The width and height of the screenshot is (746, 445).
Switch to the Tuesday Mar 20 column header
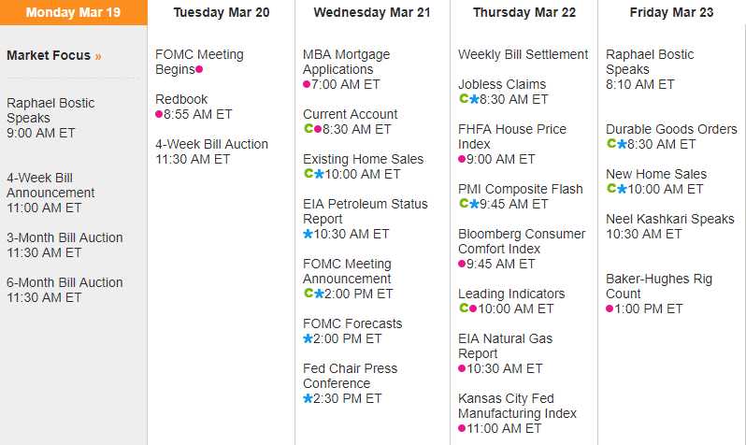tap(221, 13)
